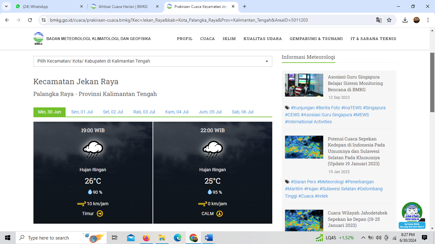
Task: Open File Explorer from the taskbar
Action: [162, 238]
